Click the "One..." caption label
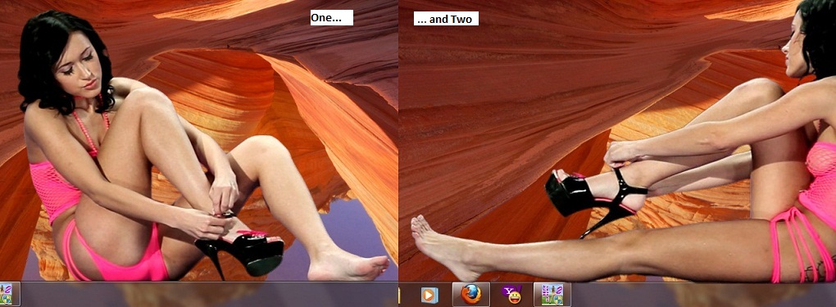 click(x=332, y=17)
